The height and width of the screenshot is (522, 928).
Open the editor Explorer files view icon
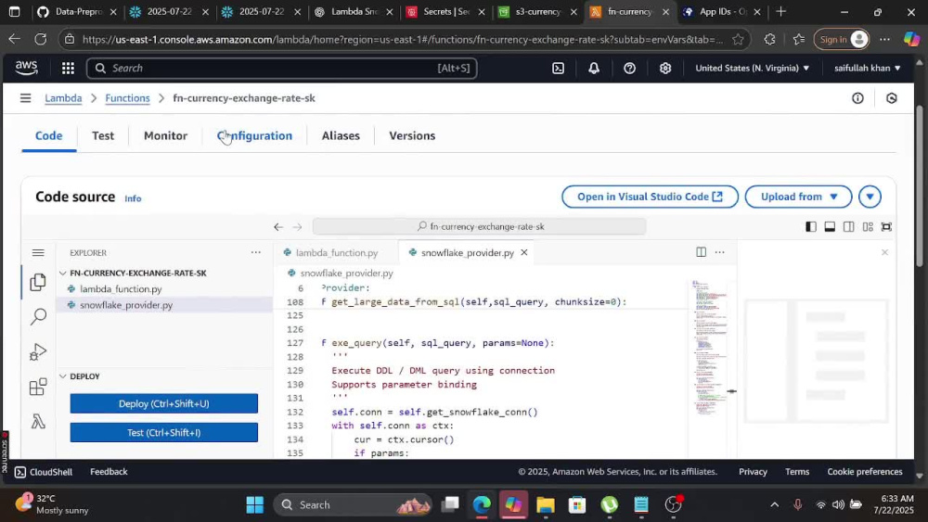click(38, 282)
